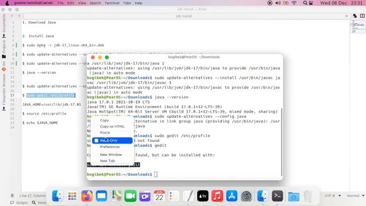
Task: Go to previous tab arrow in Kate
Action: tap(12, 16)
